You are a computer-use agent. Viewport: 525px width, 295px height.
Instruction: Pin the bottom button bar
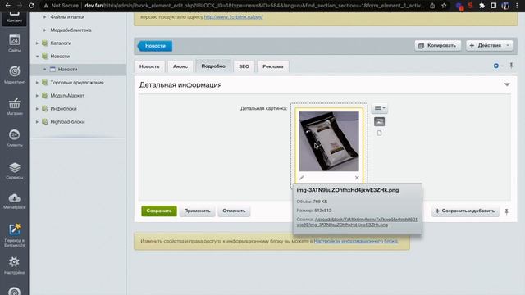coord(507,211)
